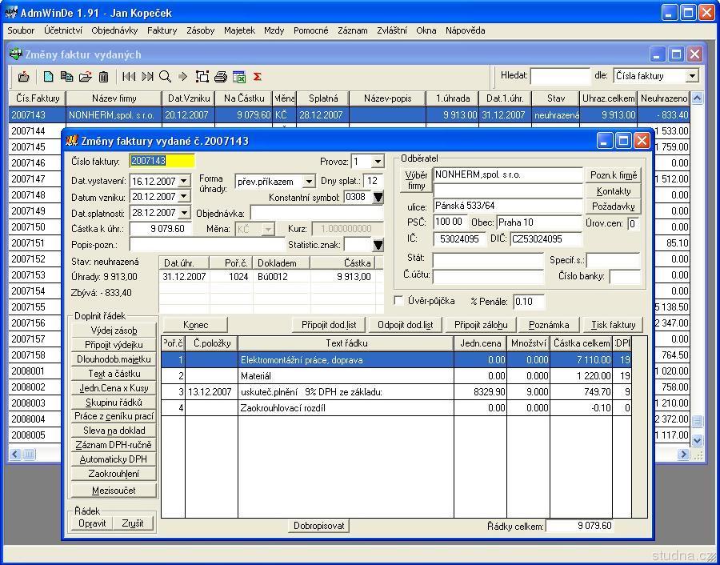Jump to first record with rewind icon
This screenshot has width=720, height=565.
tap(129, 77)
